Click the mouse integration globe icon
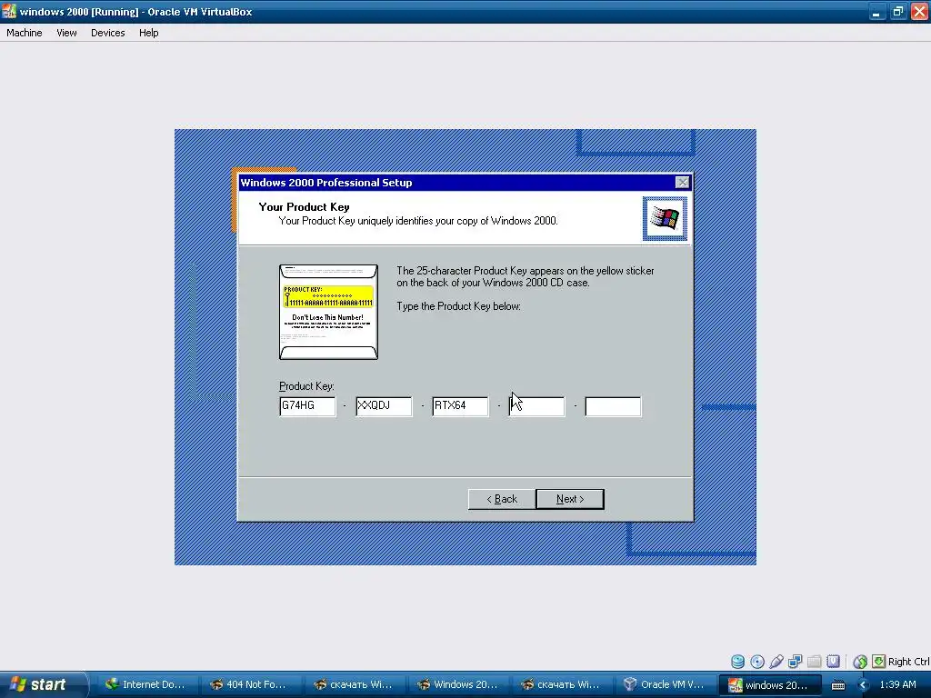 click(x=860, y=662)
